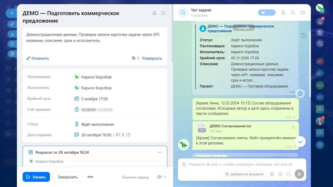Screen dimensions: 333x187
Task: Toggle Добавить в результат option
Action: [245, 174]
